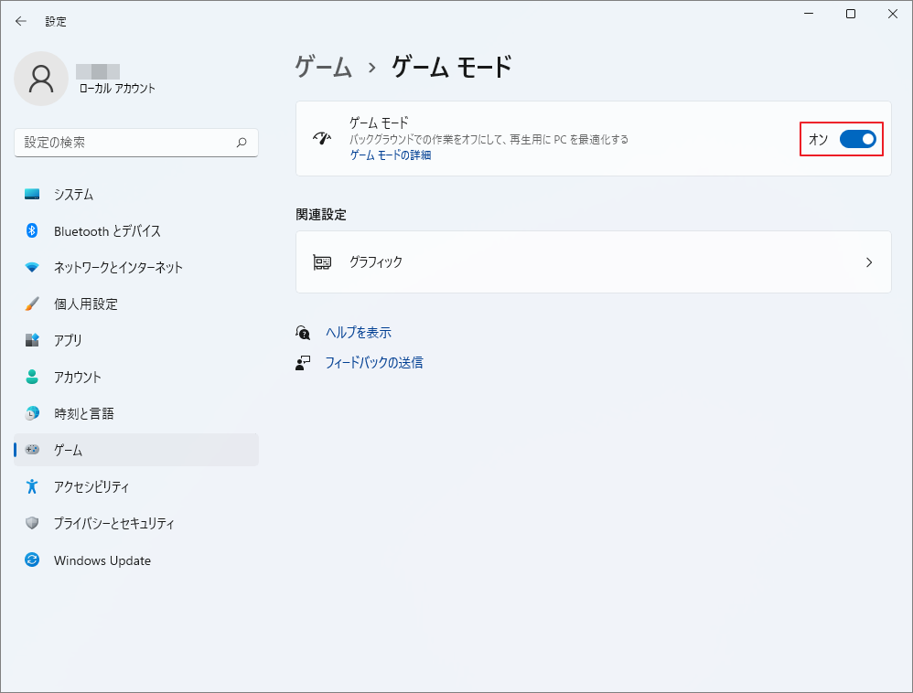Open Bluetooth とデバイス settings
The image size is (913, 693).
32,230
